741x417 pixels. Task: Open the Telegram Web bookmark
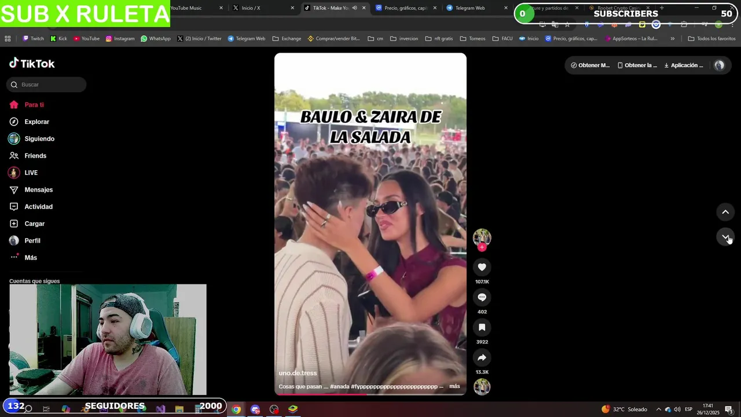click(247, 39)
